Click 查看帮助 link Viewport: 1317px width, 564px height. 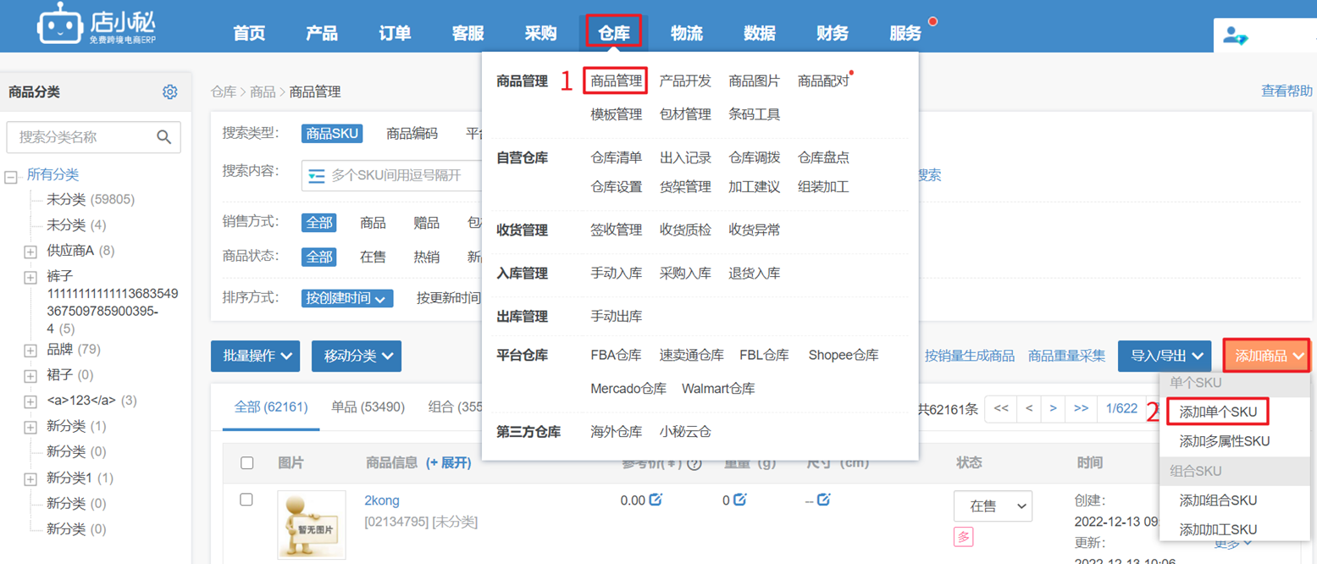1287,91
